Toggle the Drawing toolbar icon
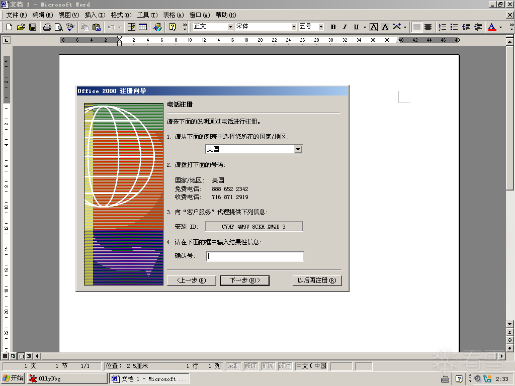Image resolution: width=515 pixels, height=386 pixels. coord(157,27)
